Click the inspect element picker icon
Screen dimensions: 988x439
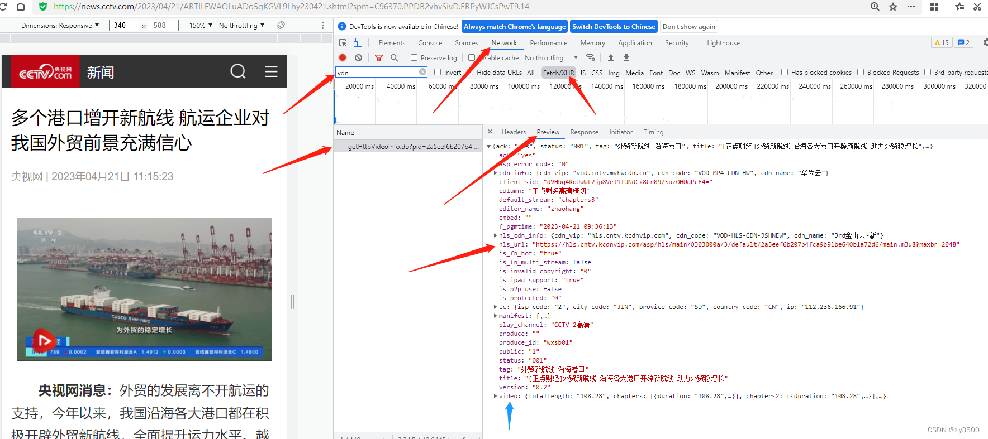tap(343, 42)
